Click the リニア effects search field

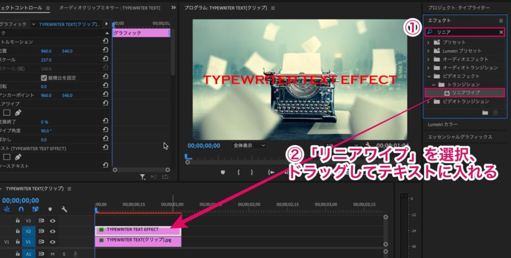tap(465, 32)
